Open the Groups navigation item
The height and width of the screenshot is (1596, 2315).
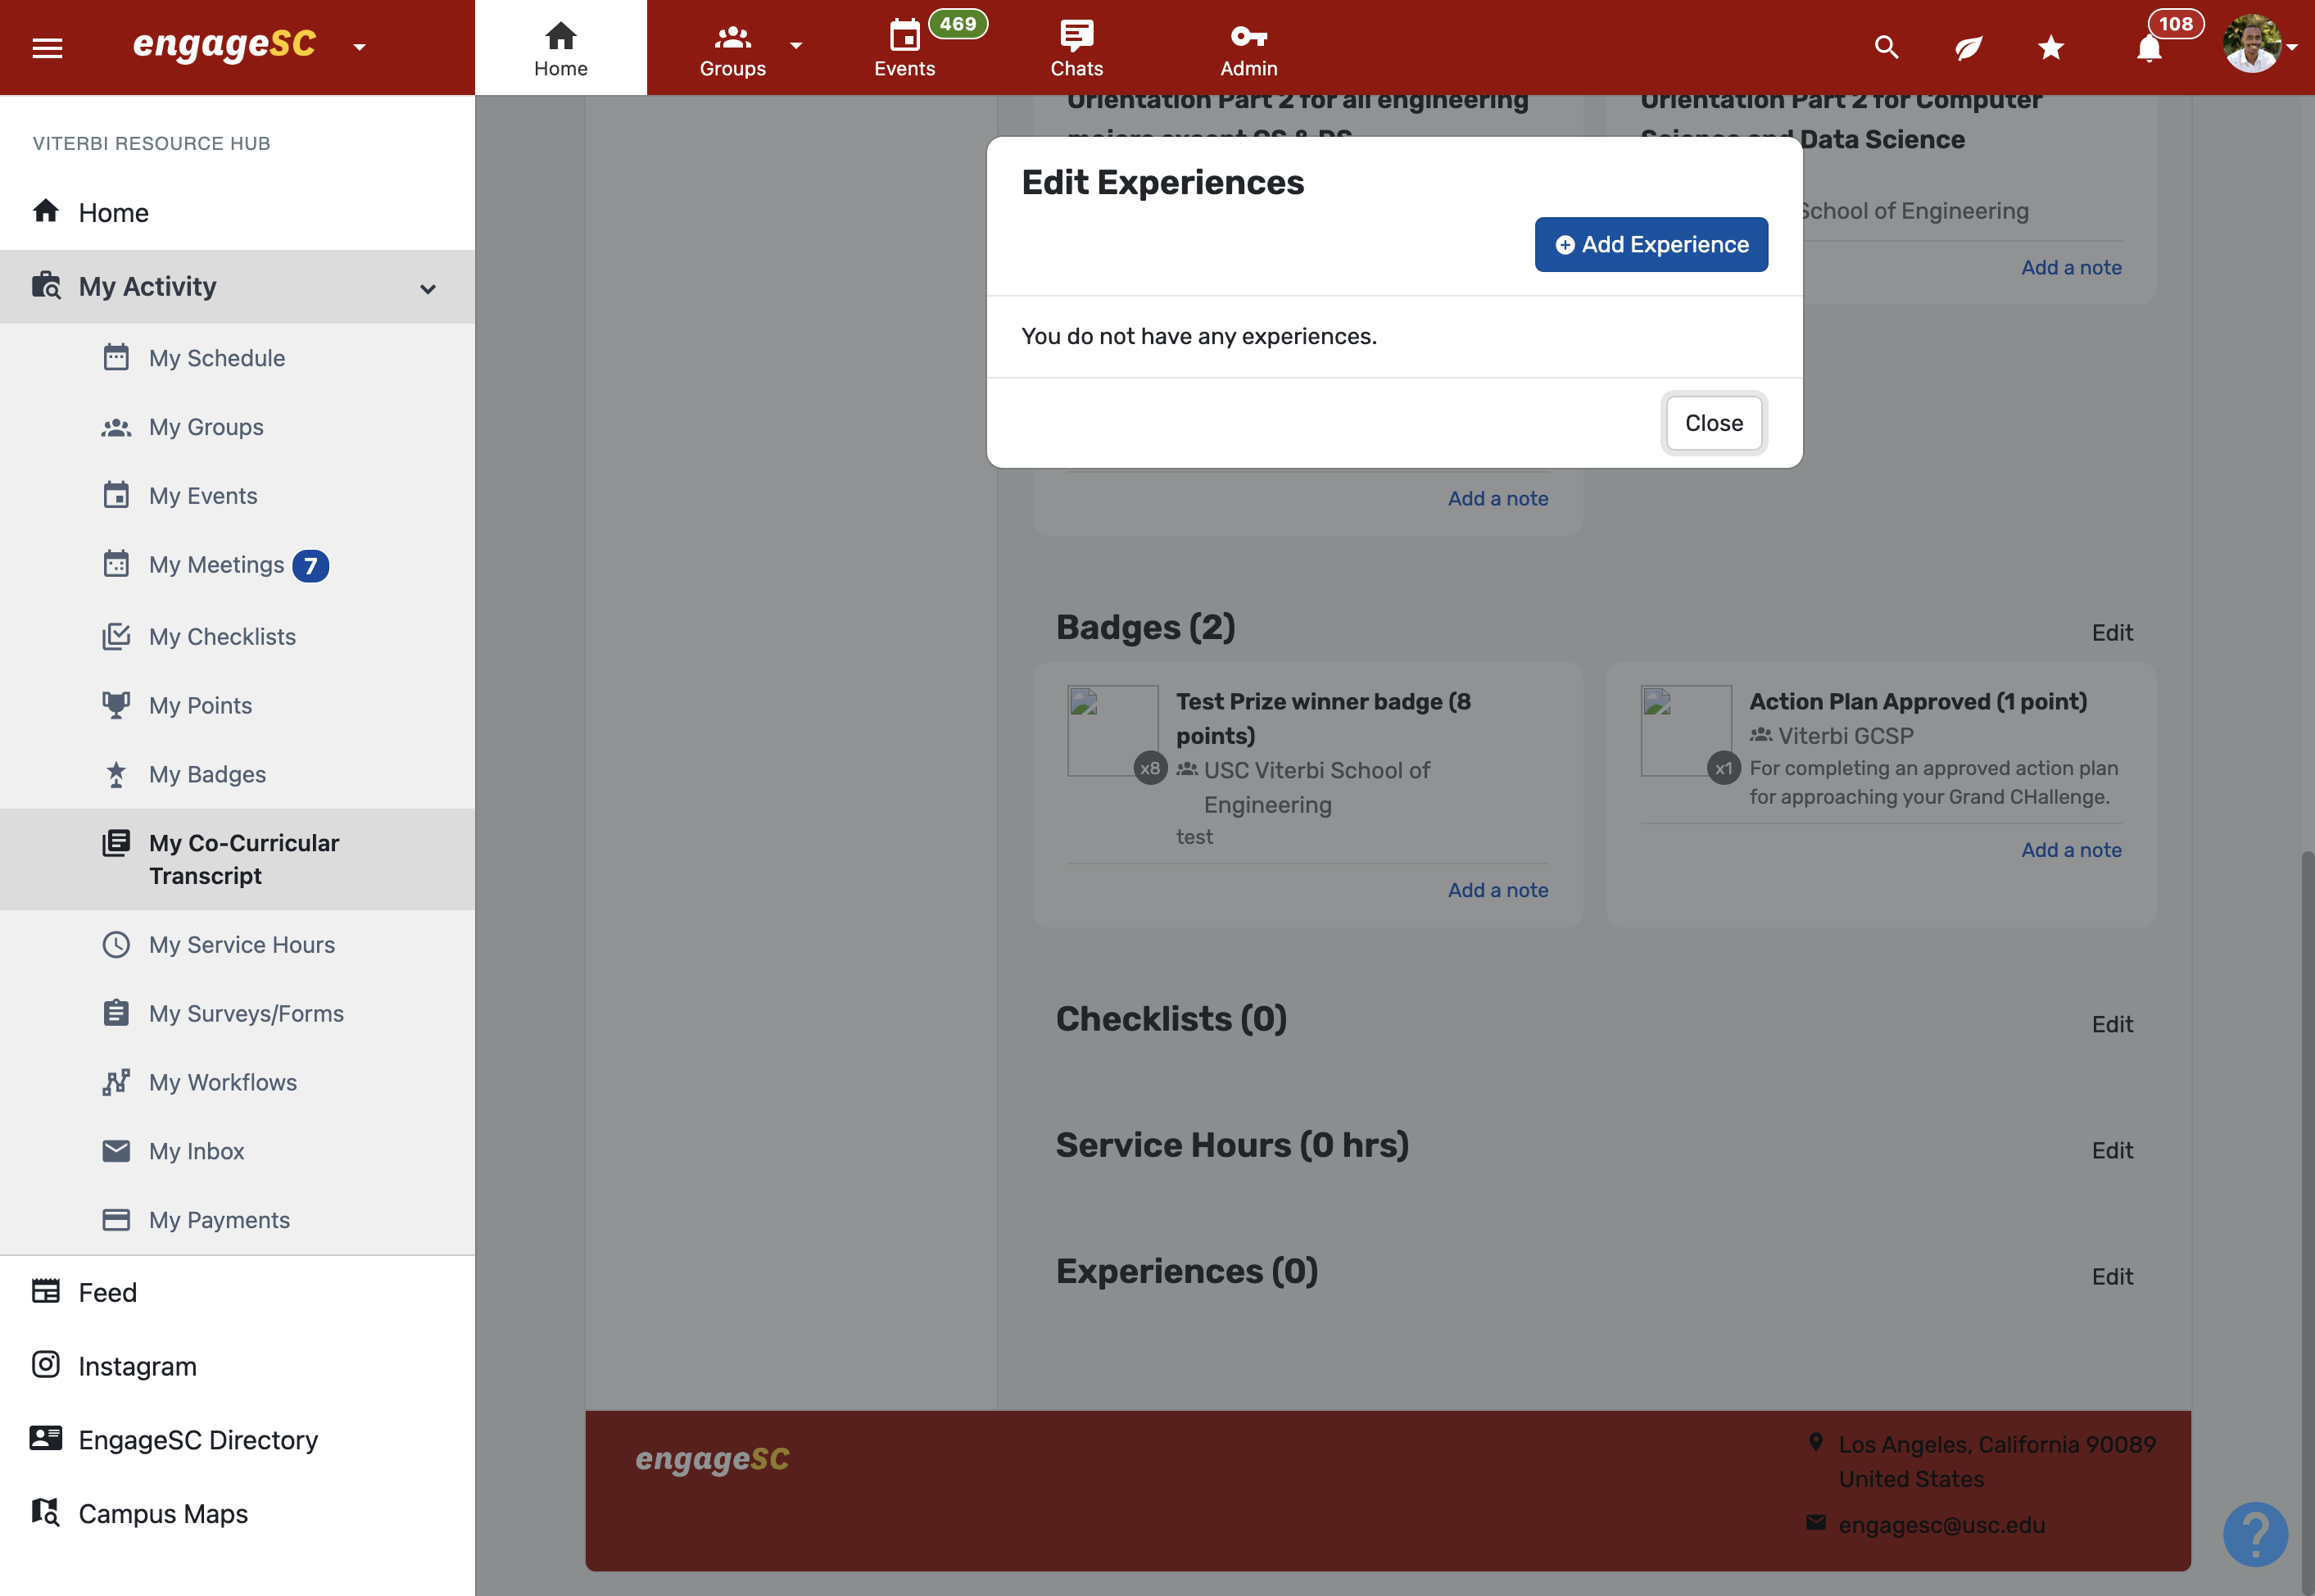tap(732, 48)
